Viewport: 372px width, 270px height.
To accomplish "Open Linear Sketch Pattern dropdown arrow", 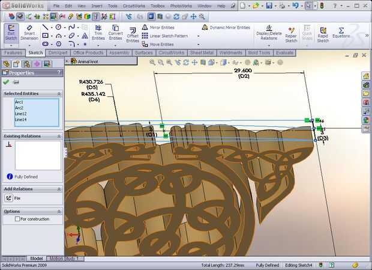I will (x=199, y=36).
